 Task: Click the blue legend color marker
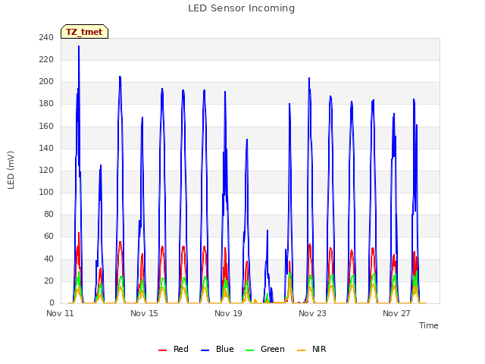[x=205, y=350]
